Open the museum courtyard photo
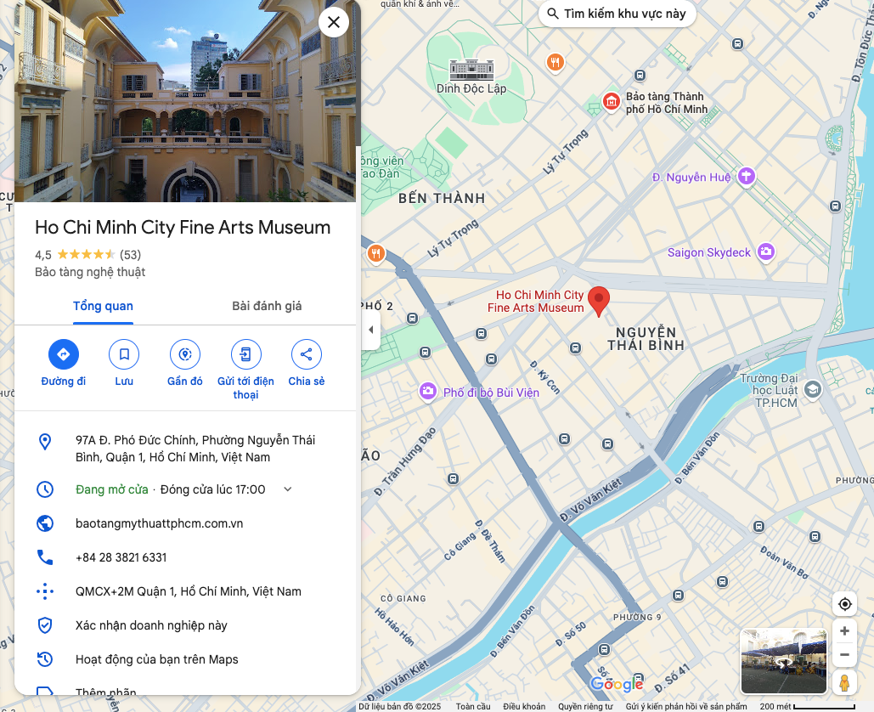 tap(185, 101)
